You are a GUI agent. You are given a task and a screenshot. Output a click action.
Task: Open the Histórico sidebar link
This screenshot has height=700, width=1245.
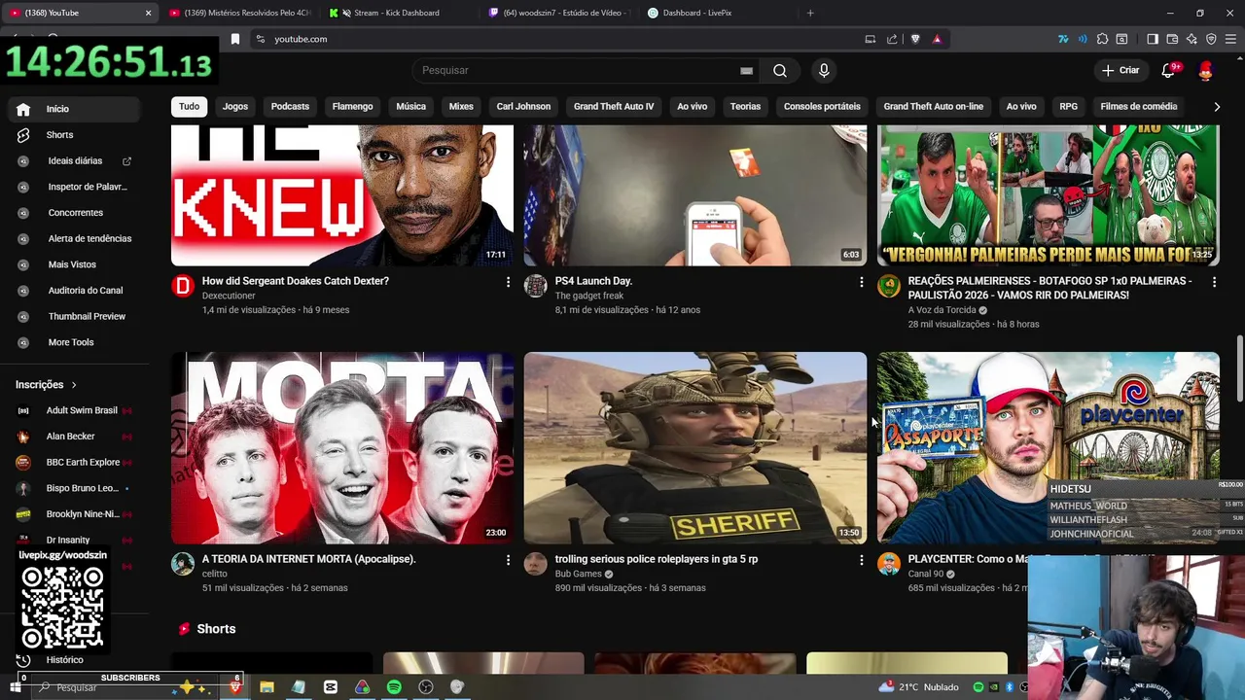[x=64, y=660]
